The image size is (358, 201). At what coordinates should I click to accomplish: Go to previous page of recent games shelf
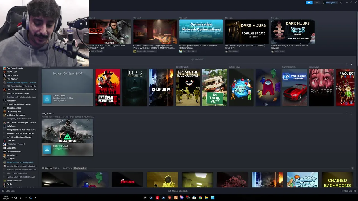tap(347, 64)
